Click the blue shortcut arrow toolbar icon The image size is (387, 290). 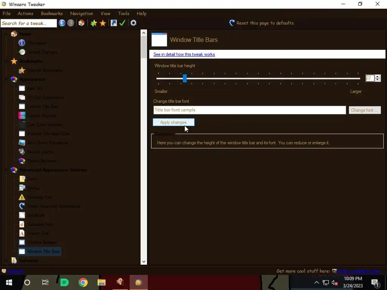point(113,23)
